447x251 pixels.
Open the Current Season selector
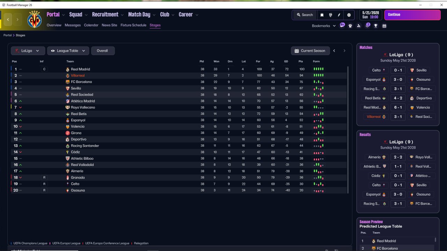[x=310, y=51]
